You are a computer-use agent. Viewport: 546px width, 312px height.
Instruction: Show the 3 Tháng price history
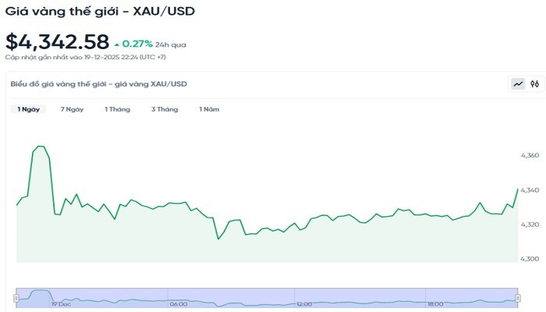165,109
